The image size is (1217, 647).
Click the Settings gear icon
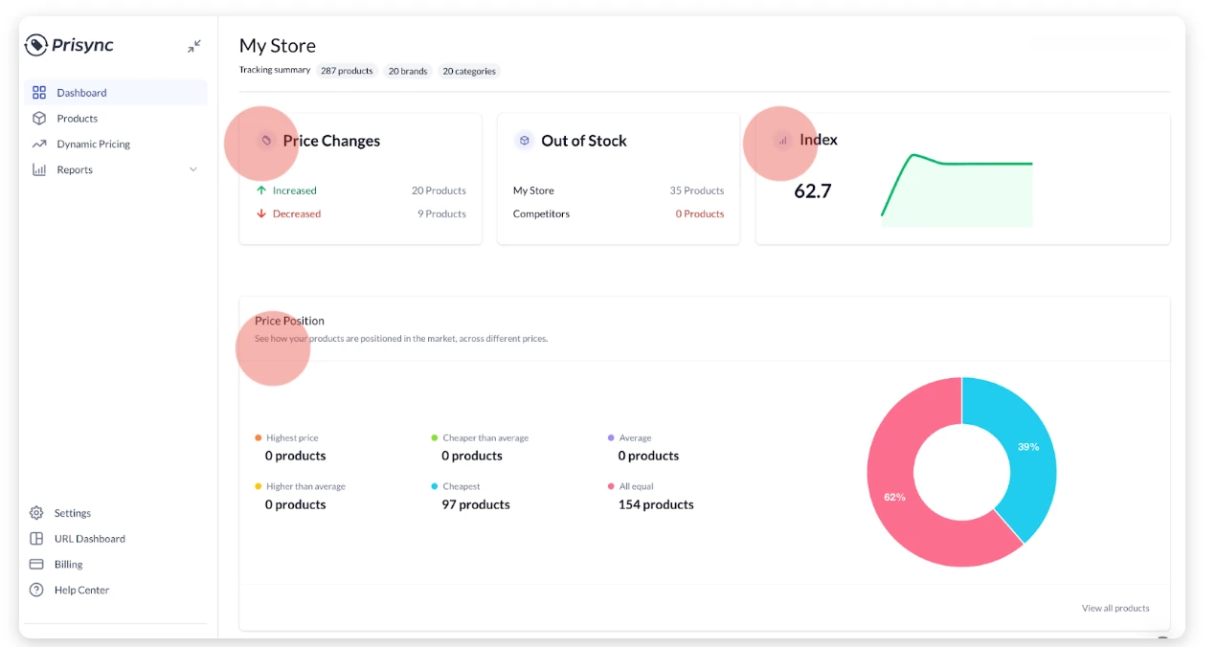36,513
